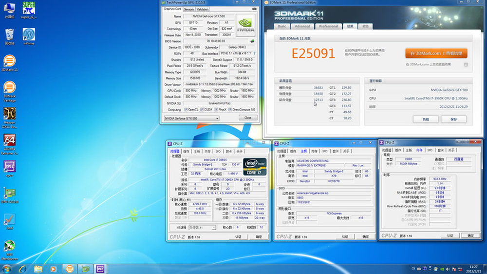Select the 缓存 tab in left CPU-Z window

186,152
